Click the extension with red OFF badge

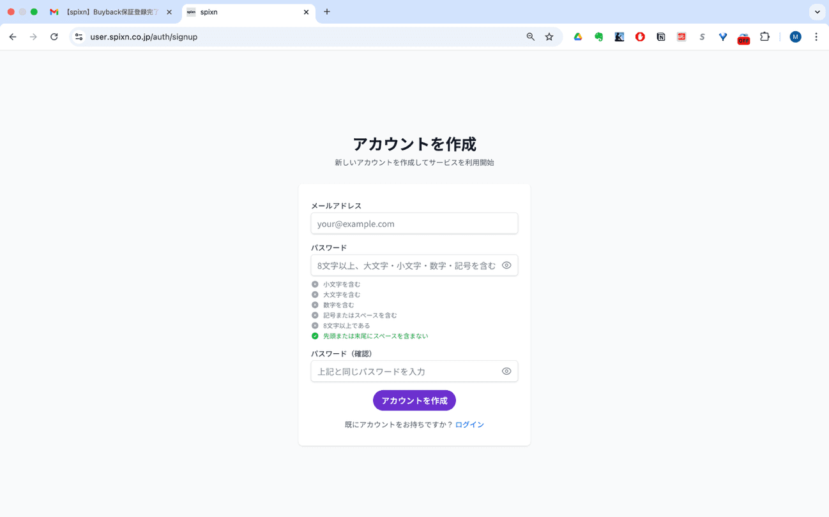[743, 38]
